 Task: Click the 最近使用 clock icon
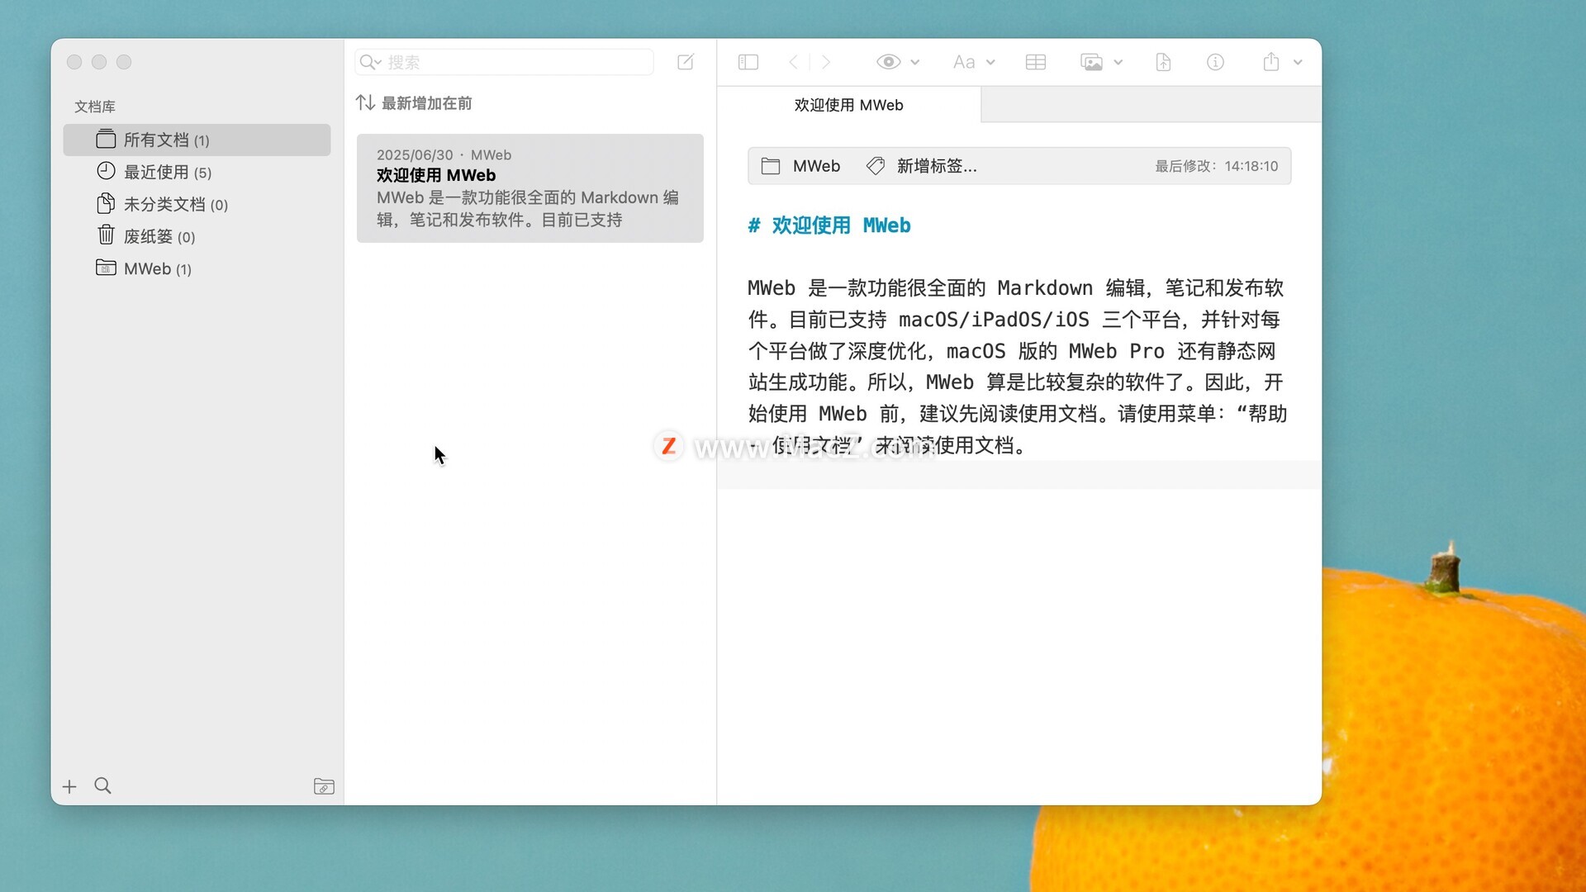point(106,171)
